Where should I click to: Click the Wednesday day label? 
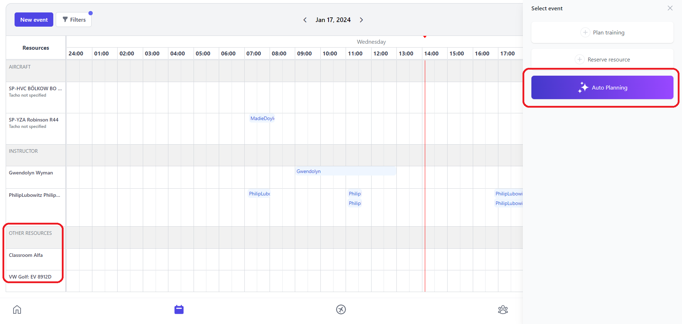click(x=371, y=42)
